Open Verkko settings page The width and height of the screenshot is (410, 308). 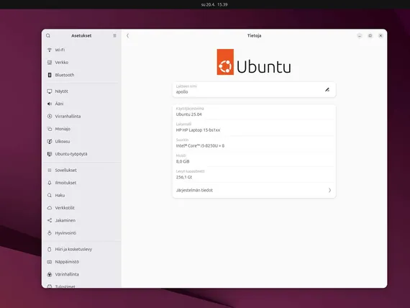coord(81,63)
